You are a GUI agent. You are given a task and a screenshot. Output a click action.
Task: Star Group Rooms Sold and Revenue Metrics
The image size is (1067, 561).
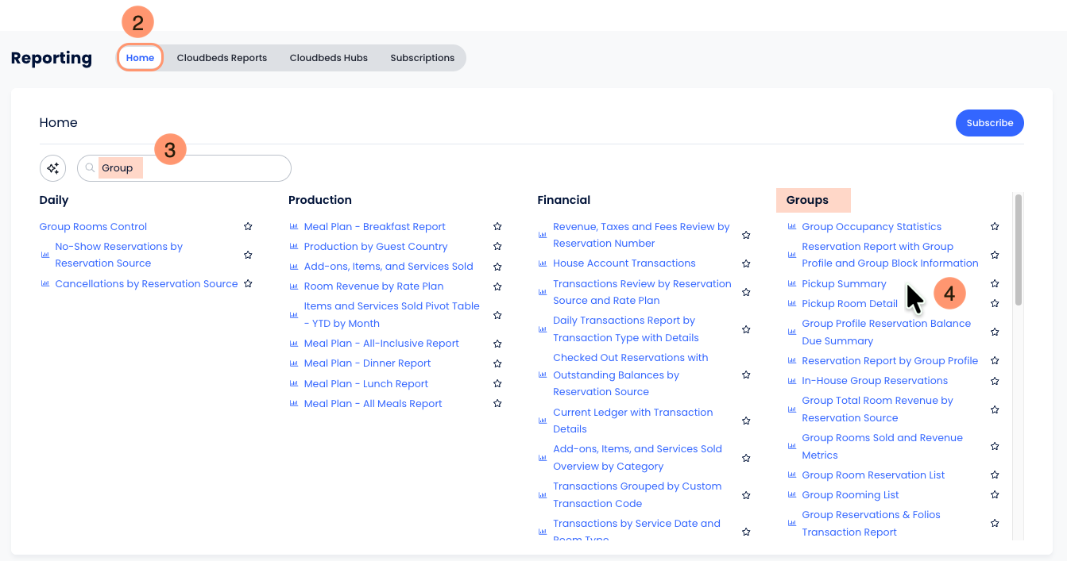(995, 447)
